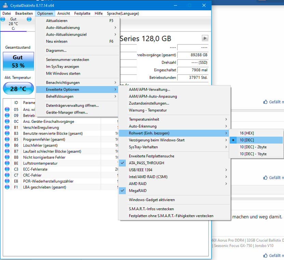
Task: Expand the Temperatureinheit submenu
Action: click(174, 119)
